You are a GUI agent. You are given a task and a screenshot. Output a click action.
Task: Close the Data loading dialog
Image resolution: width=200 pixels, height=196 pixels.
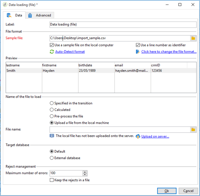click(x=193, y=5)
